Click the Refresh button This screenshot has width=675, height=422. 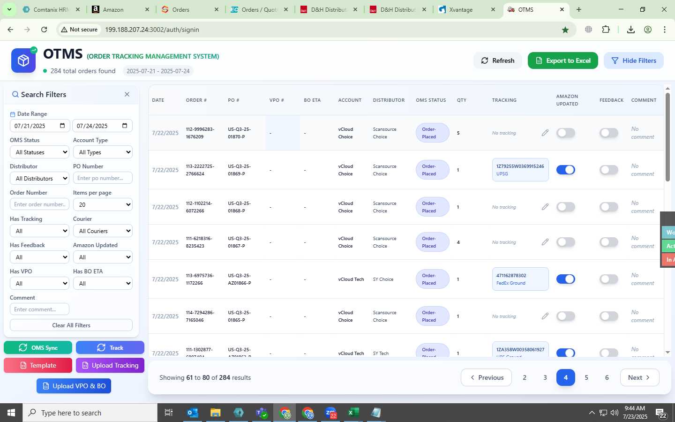(x=498, y=60)
